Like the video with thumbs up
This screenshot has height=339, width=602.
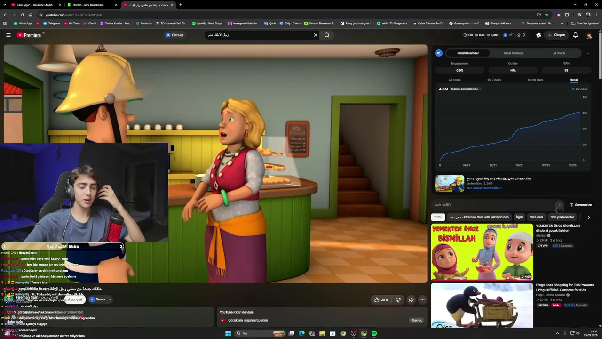click(x=381, y=299)
